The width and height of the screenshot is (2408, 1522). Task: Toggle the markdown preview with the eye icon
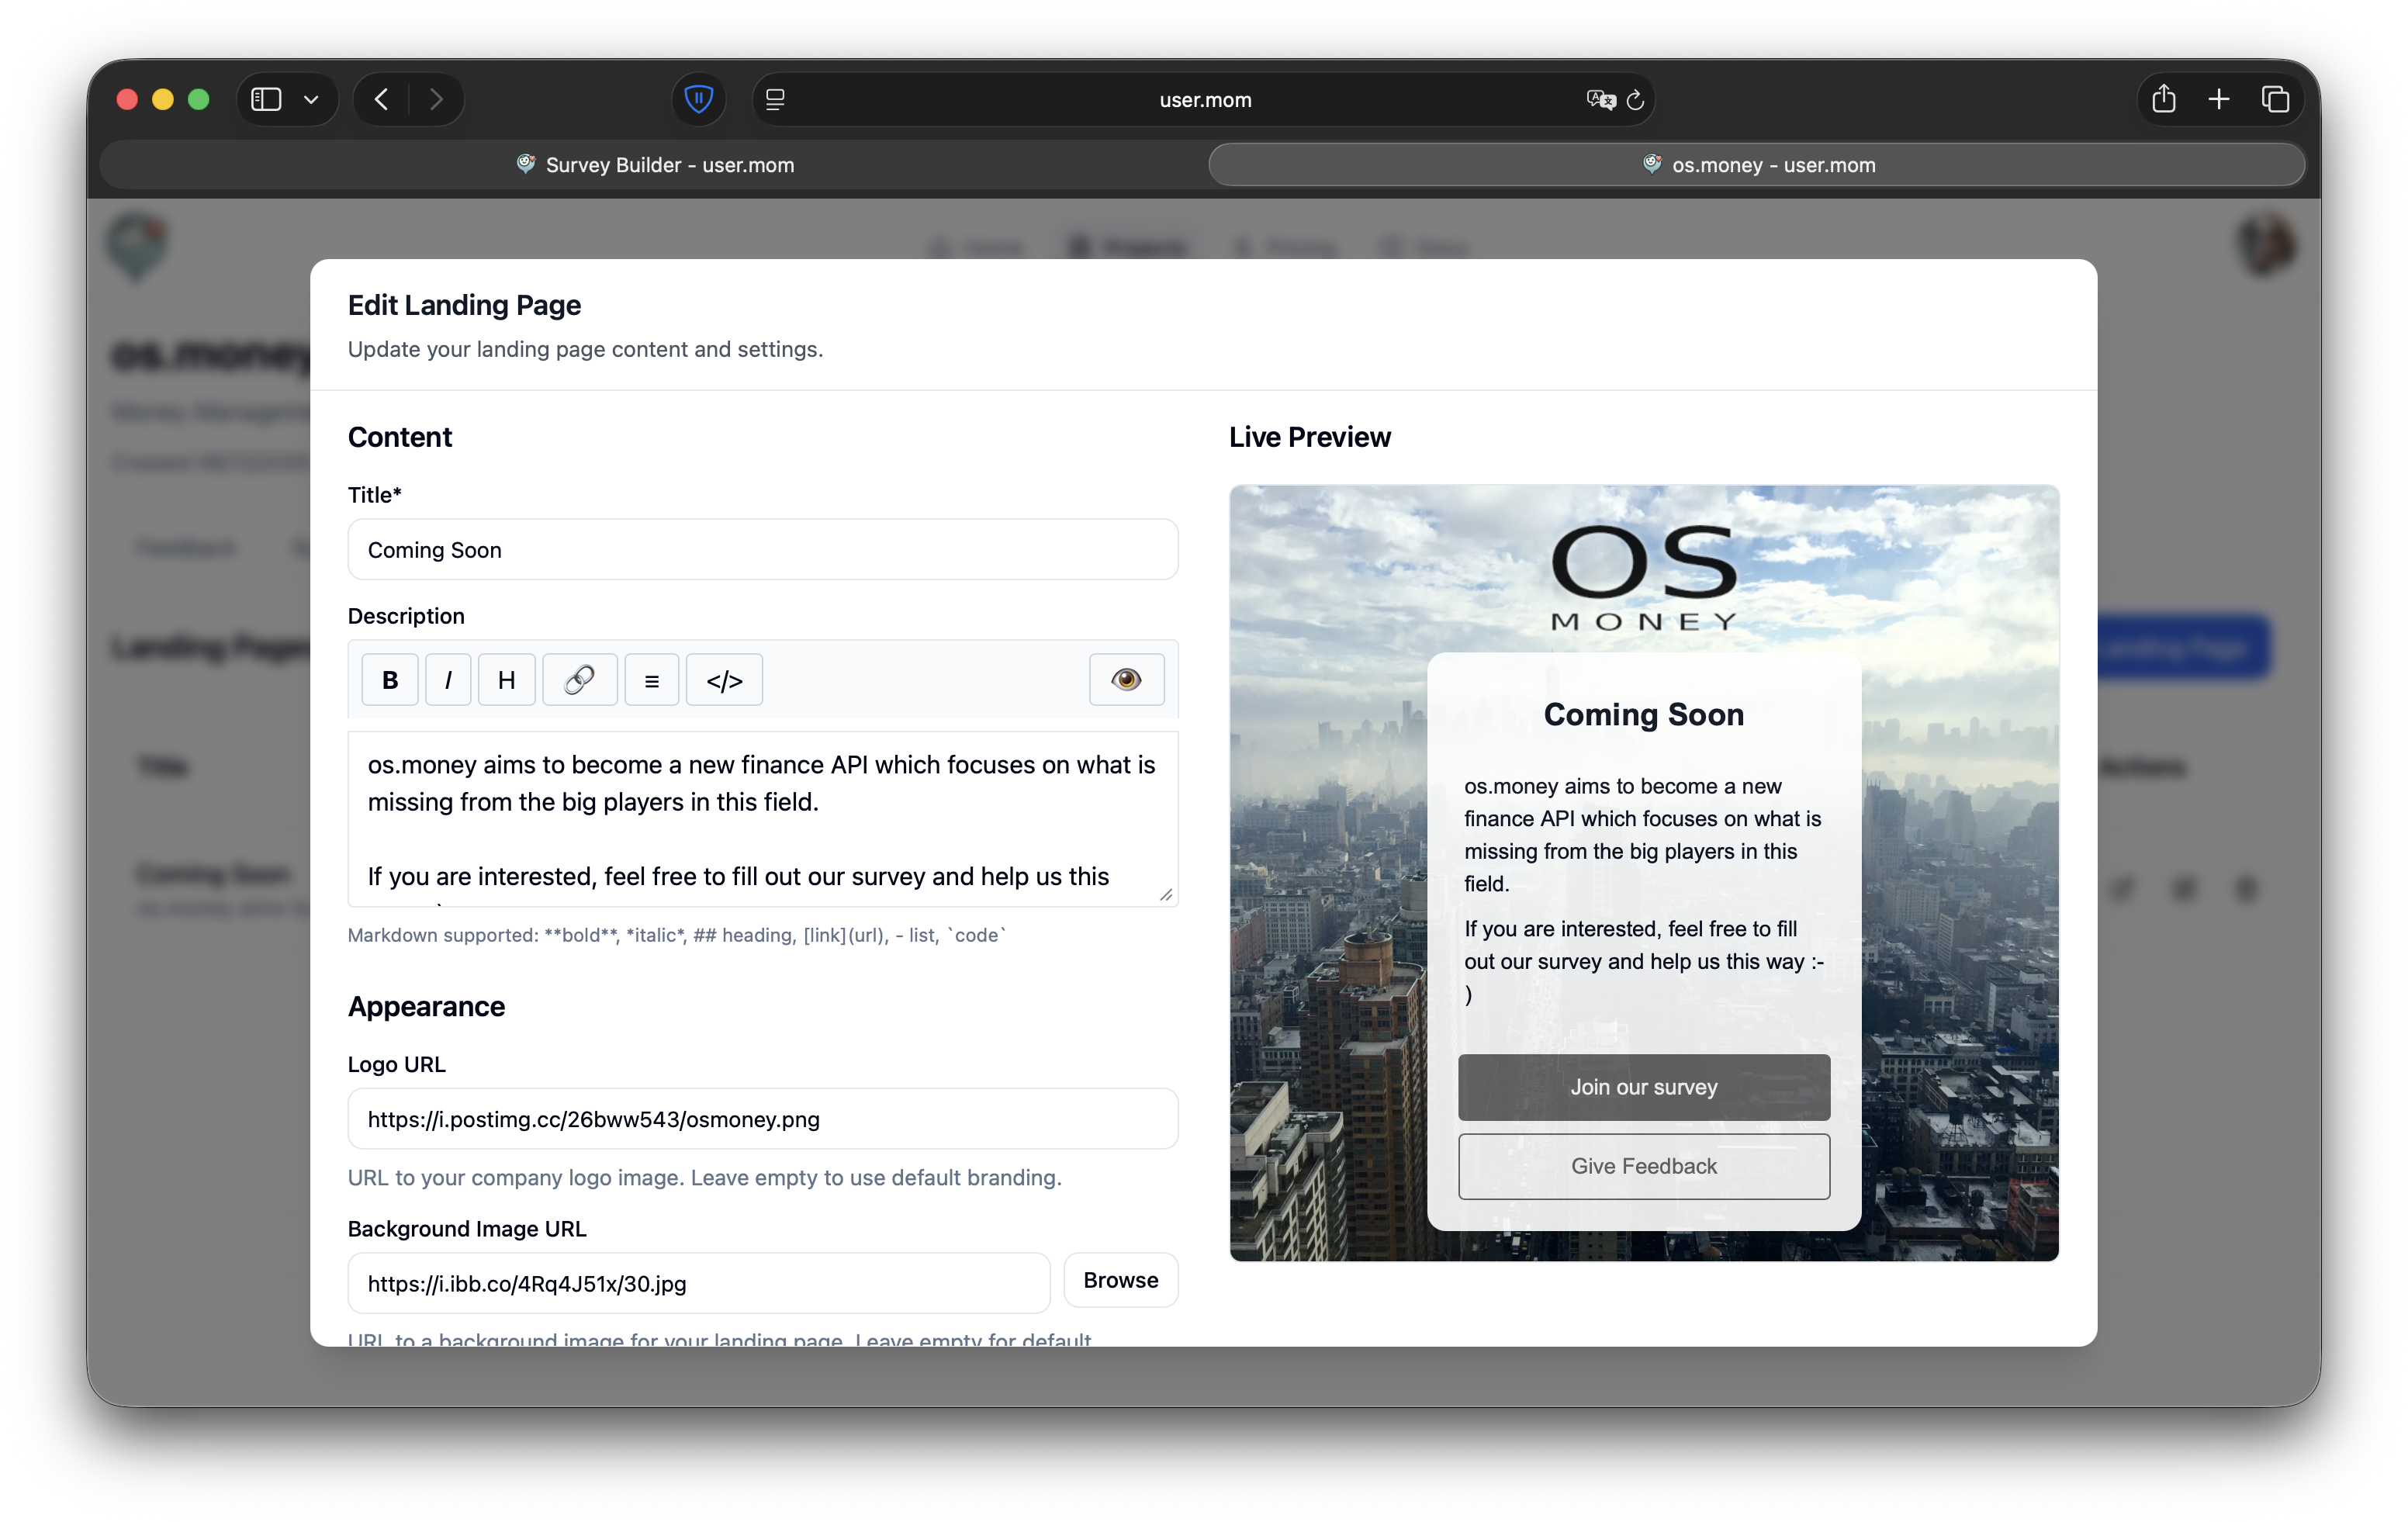pos(1126,679)
